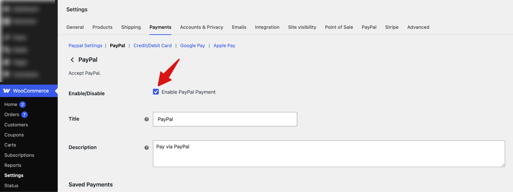This screenshot has height=192, width=513.
Task: Click the WooCommerce logo icon in sidebar
Action: tap(7, 91)
